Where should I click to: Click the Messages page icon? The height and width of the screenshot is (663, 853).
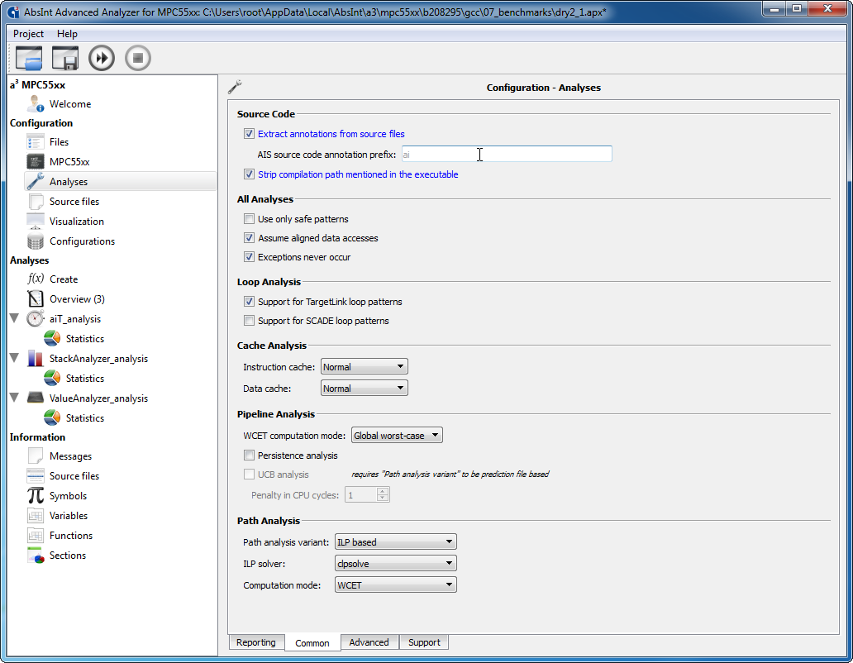(x=36, y=456)
